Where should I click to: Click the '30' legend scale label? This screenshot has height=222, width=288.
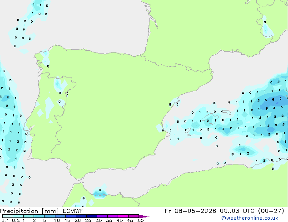99,220
